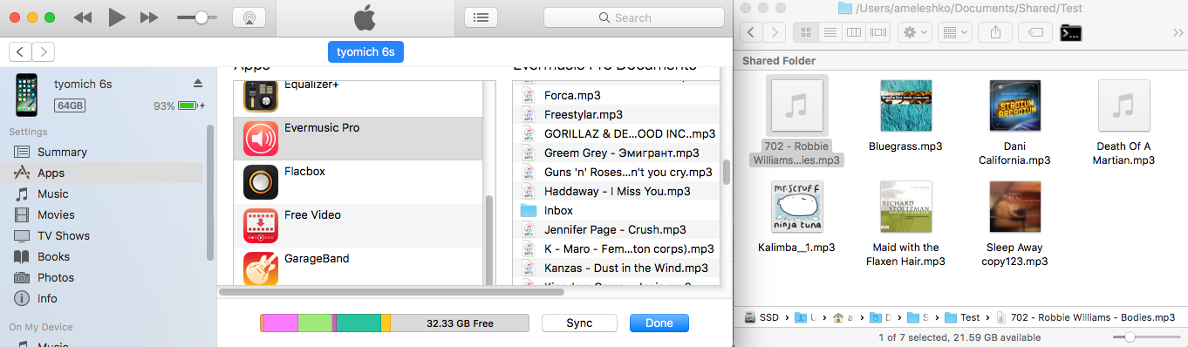Viewport: 1188px width, 347px height.
Task: Click the Finder Share button
Action: click(995, 32)
